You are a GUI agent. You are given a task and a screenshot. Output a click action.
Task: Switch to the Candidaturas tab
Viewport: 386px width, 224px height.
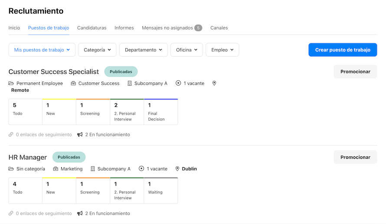click(x=92, y=28)
